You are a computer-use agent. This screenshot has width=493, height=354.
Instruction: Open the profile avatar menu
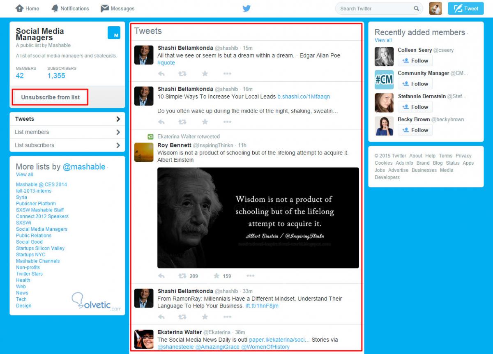point(435,8)
